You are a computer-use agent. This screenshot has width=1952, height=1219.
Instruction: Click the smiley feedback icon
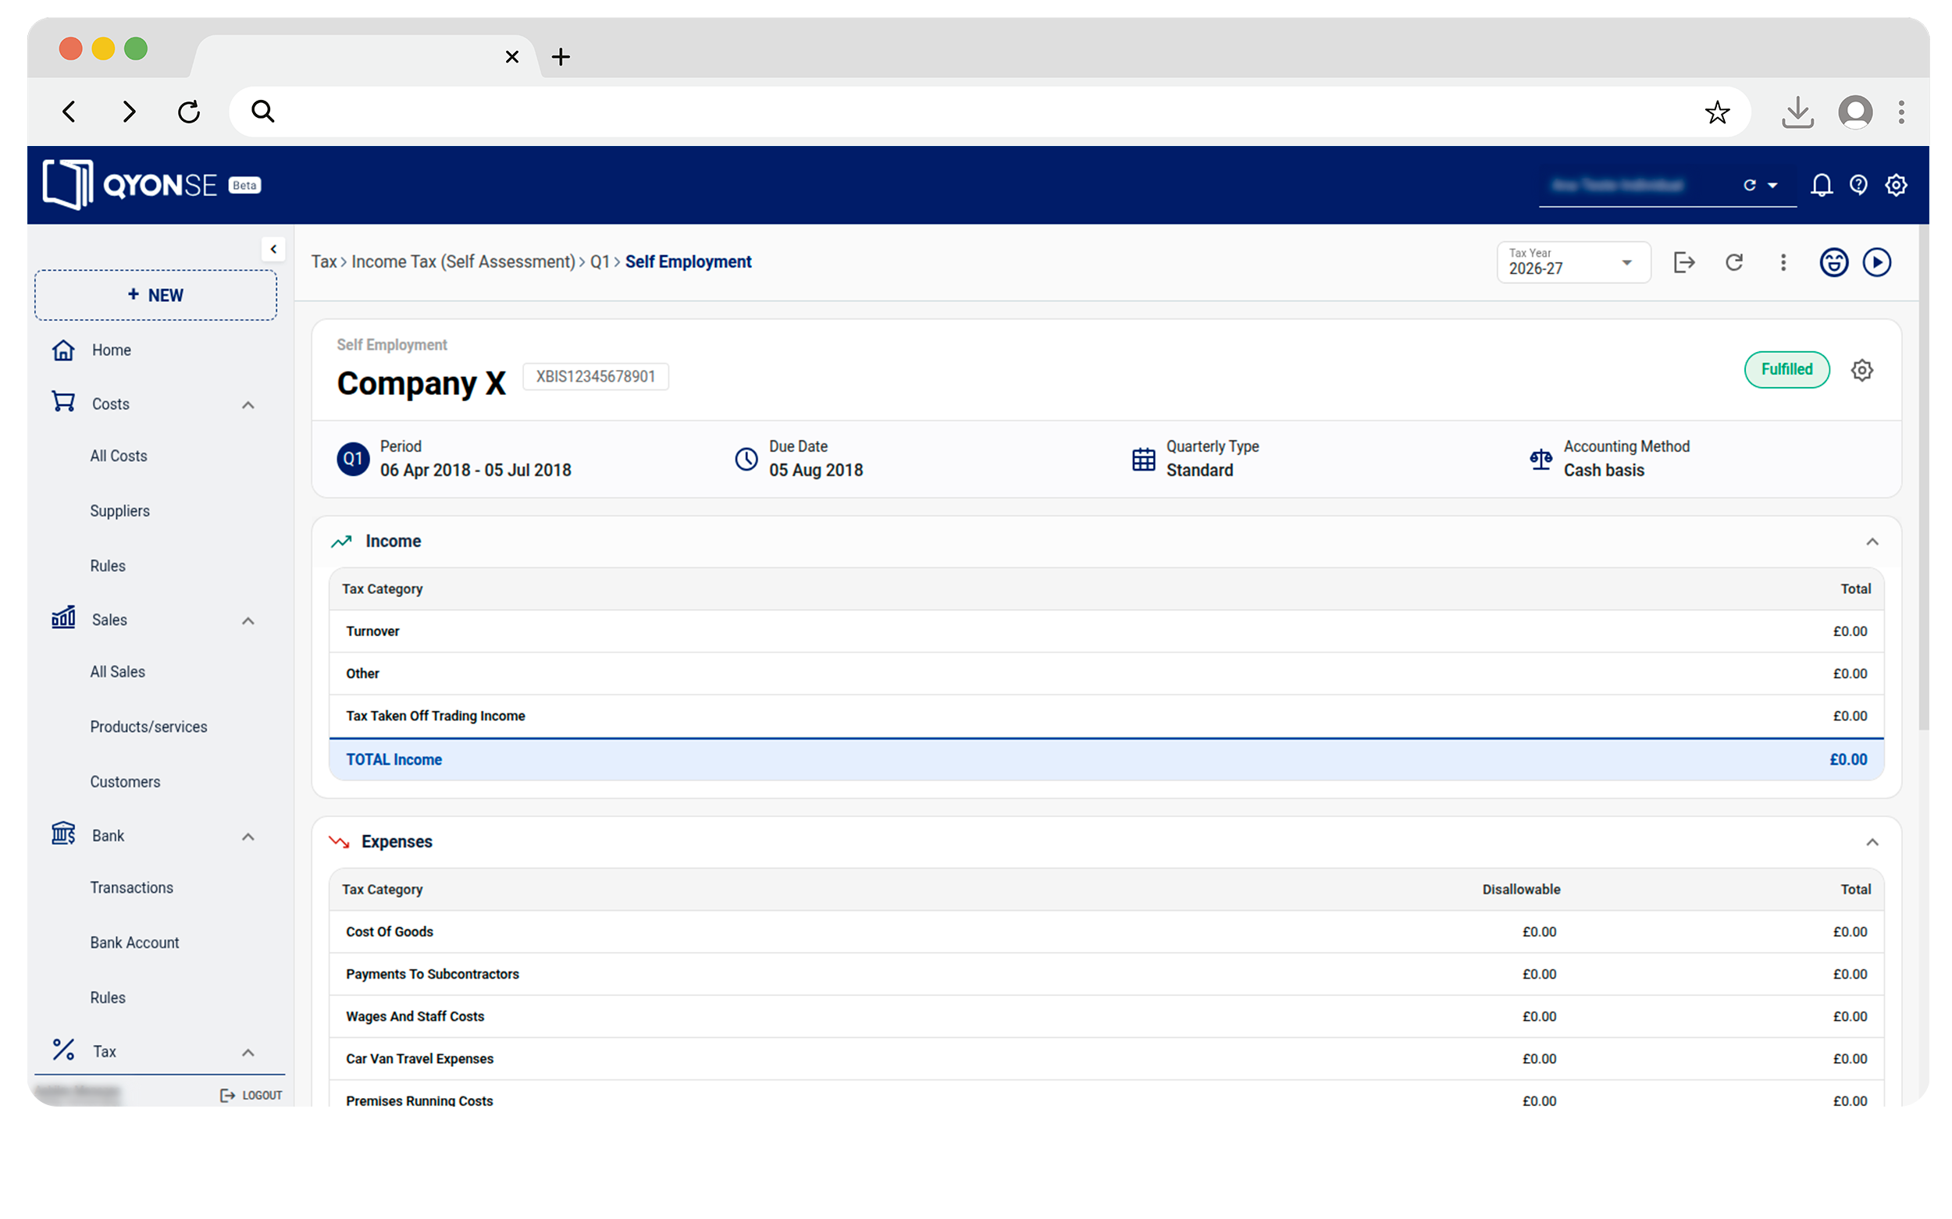1833,262
